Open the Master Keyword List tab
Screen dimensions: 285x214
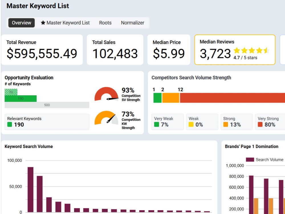click(x=65, y=23)
